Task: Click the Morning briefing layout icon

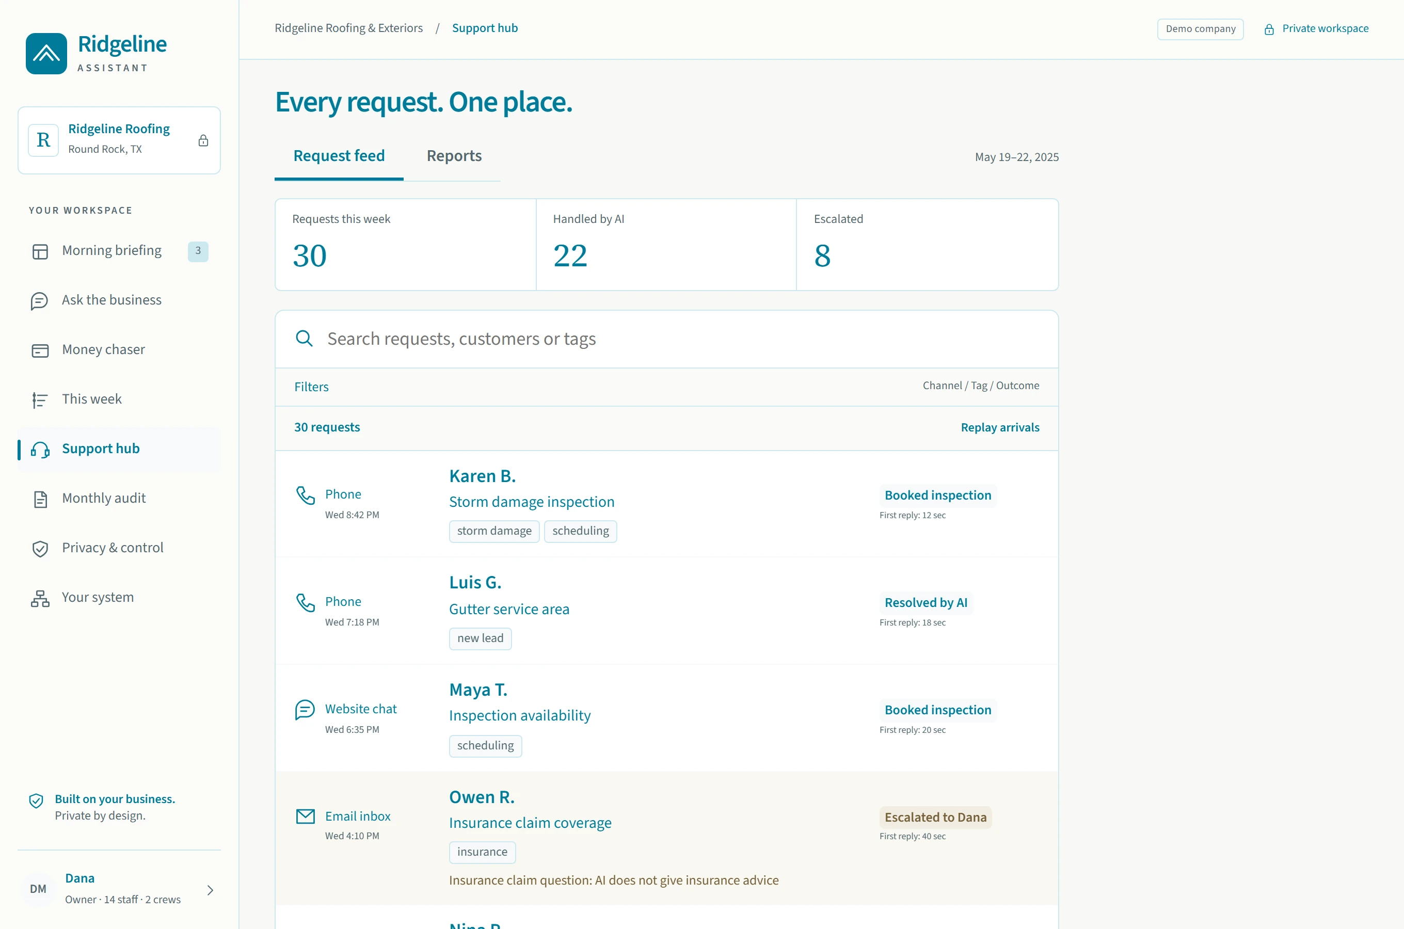Action: (40, 251)
